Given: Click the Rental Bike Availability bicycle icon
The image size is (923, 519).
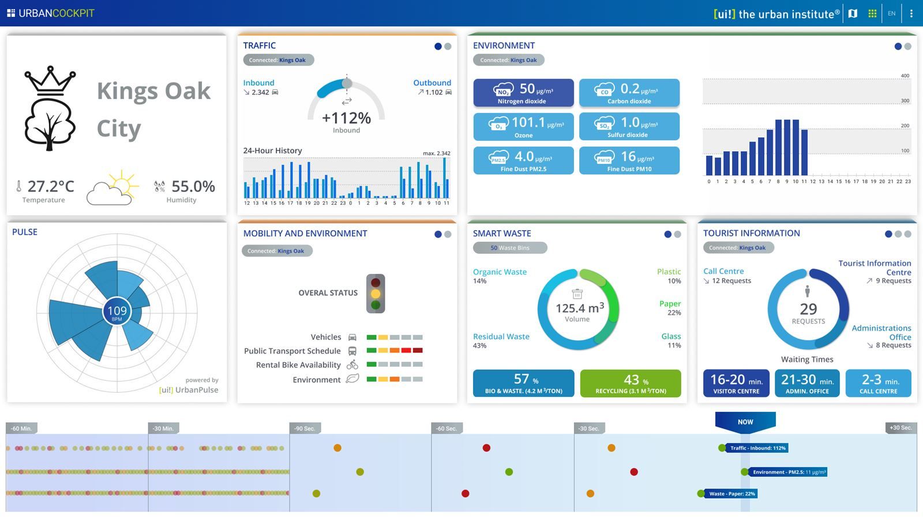Looking at the screenshot, I should pos(352,365).
